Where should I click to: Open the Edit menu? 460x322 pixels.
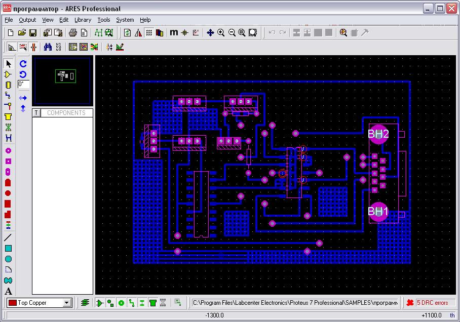point(64,20)
